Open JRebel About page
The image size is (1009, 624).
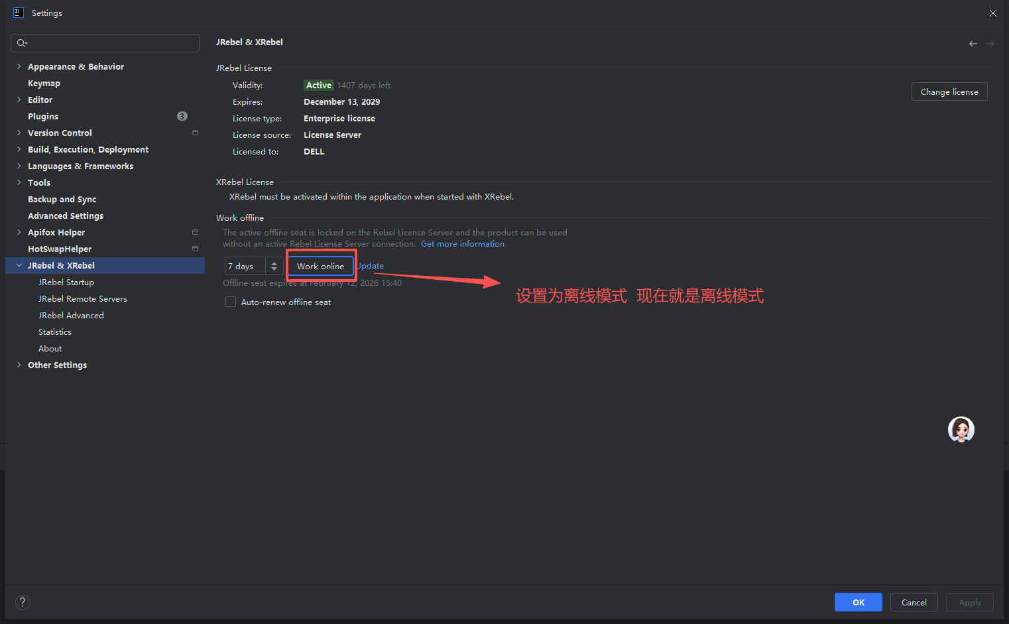[50, 348]
